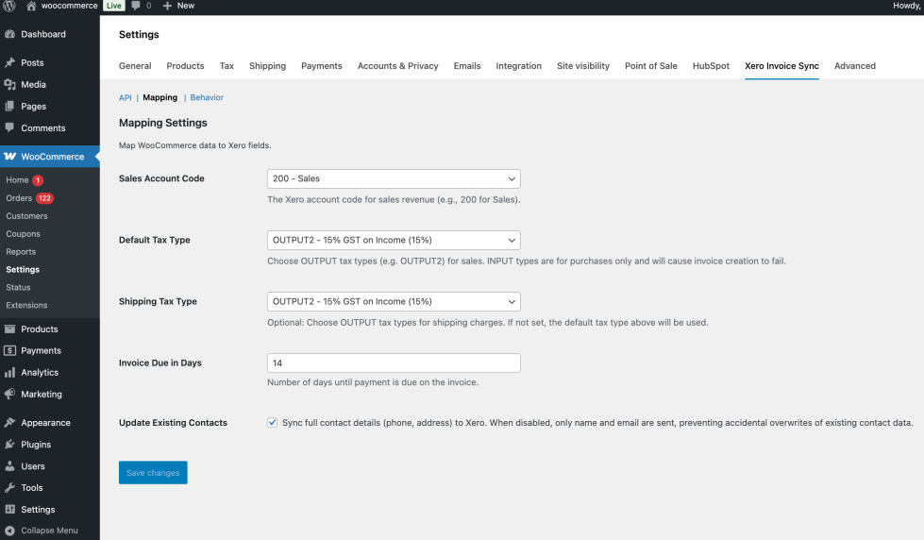Open the comments bubble icon in admin bar

pos(136,6)
